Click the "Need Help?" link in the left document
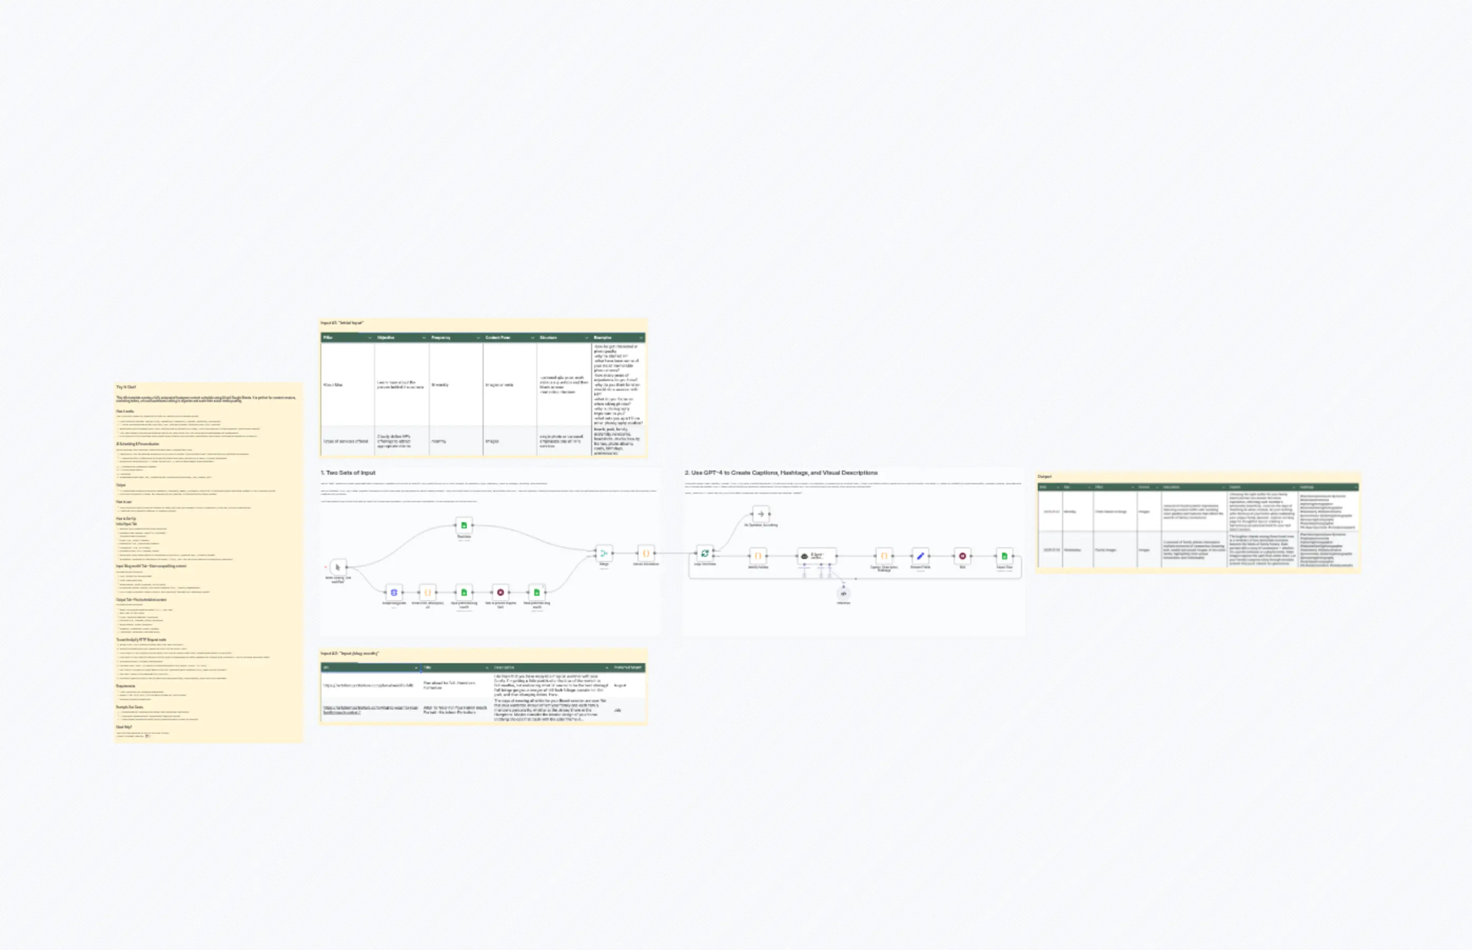Viewport: 1472px width, 950px height. (x=125, y=727)
